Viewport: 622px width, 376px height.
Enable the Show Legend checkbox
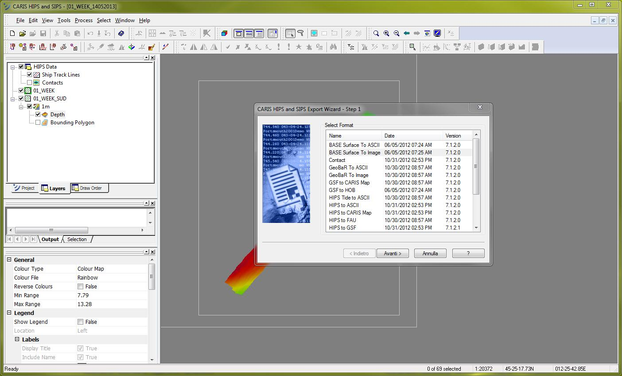pyautogui.click(x=80, y=322)
